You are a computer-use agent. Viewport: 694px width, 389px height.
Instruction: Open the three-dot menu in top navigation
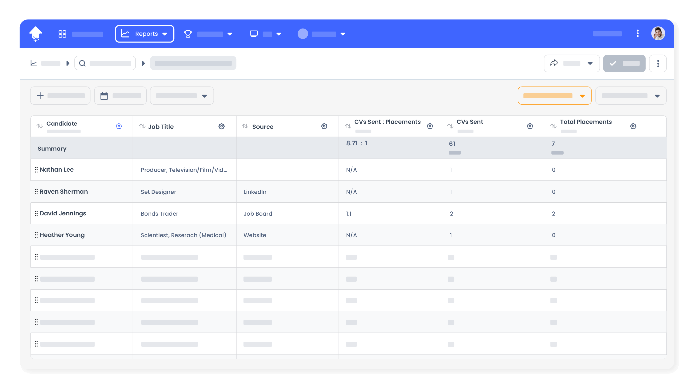point(637,33)
